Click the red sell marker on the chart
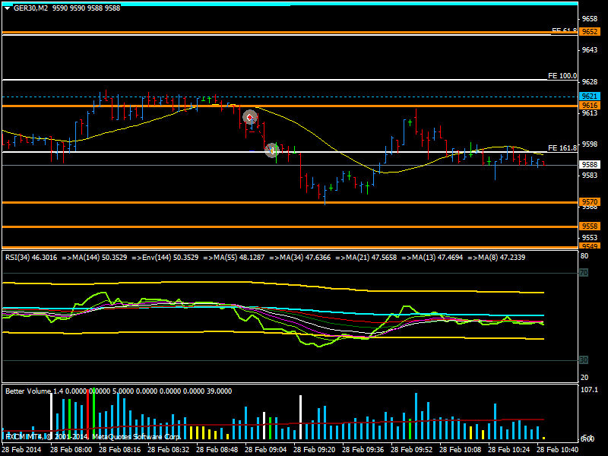 pyautogui.click(x=249, y=117)
